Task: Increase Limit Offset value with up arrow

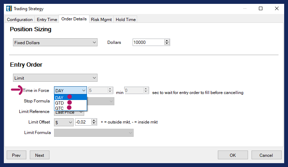Action: click(x=94, y=120)
